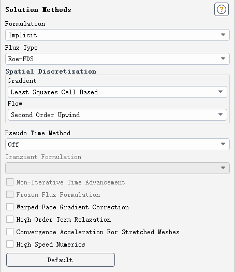The image size is (235, 272).
Task: Open the Flow dropdown Second Order Upwind
Action: (x=117, y=114)
